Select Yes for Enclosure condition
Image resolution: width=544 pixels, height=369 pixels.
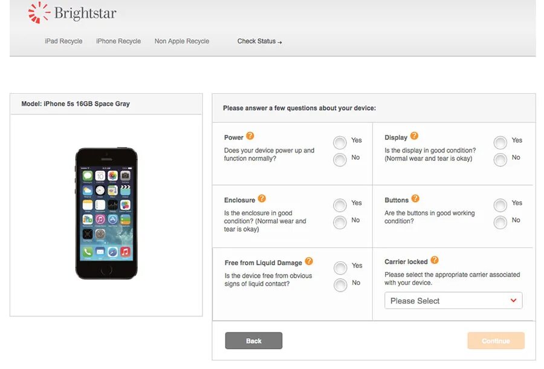(340, 205)
